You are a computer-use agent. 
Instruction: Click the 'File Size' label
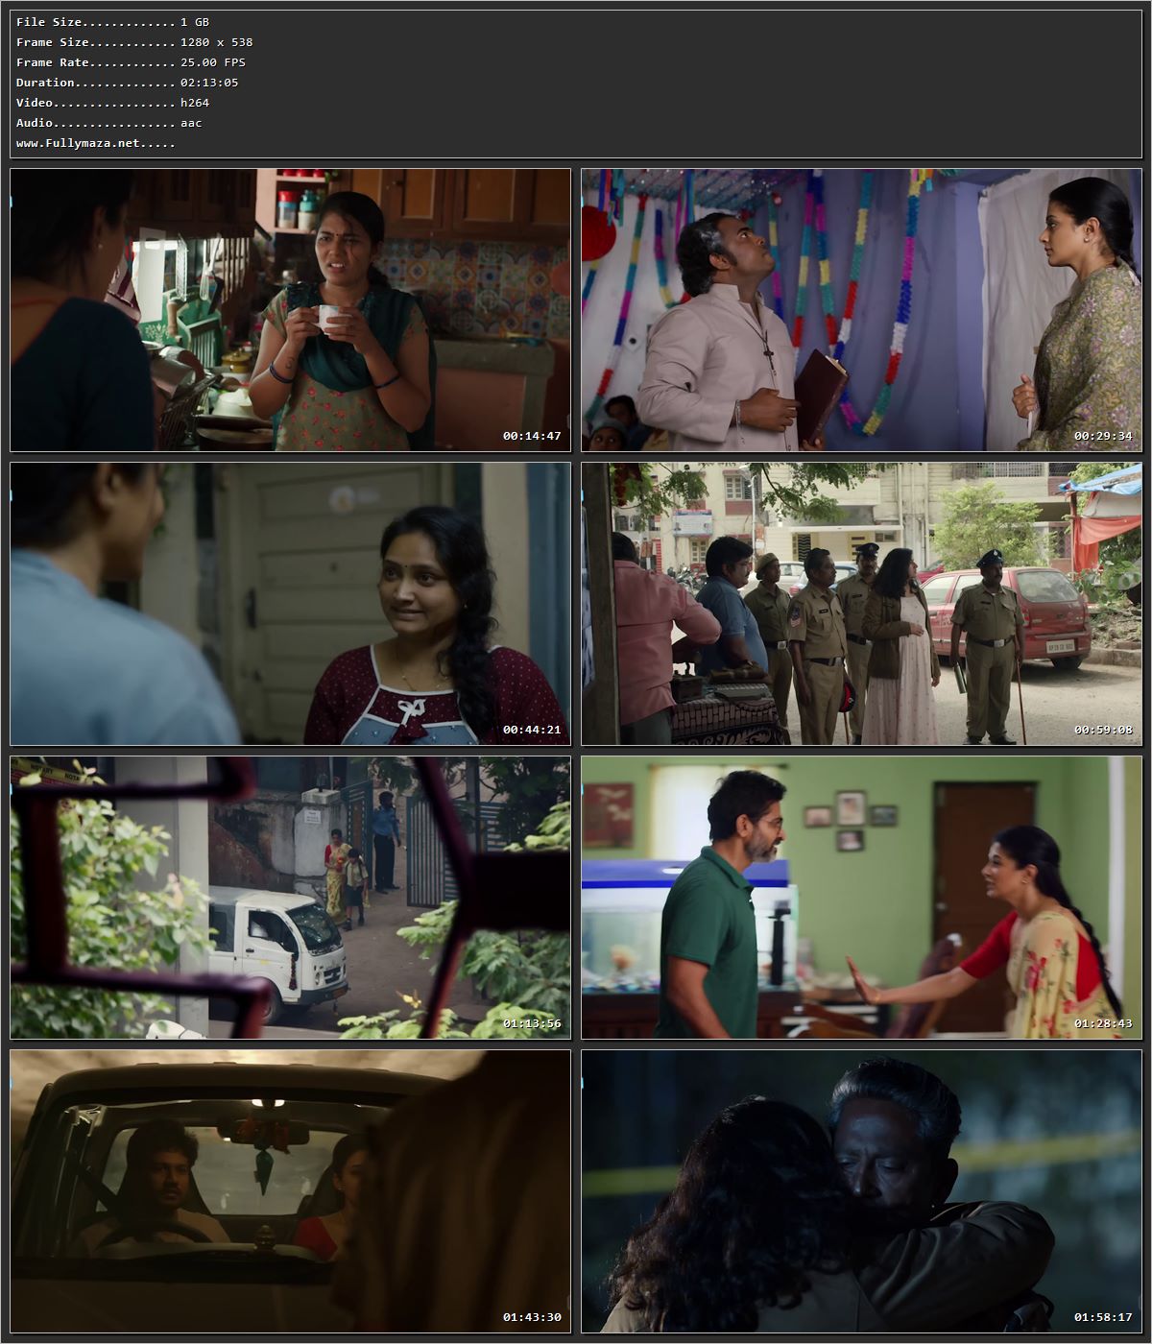(x=49, y=22)
